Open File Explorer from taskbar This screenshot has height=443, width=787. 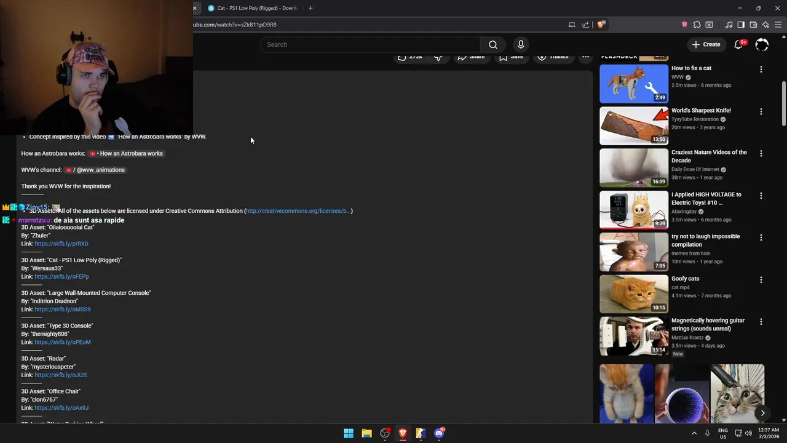click(x=366, y=433)
